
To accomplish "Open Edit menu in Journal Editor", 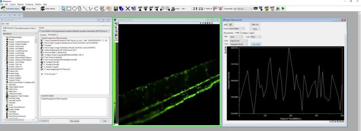I will point(7,24).
